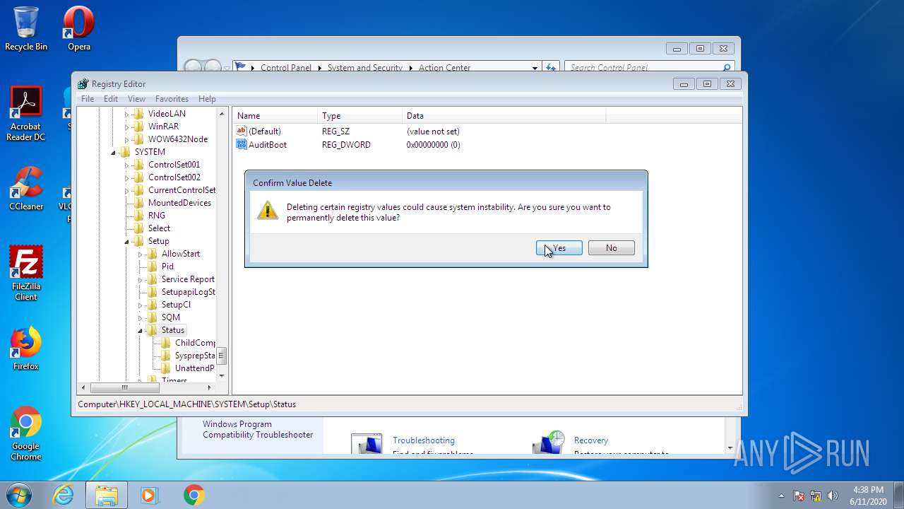Select the WinRAR folder icon

click(x=138, y=127)
